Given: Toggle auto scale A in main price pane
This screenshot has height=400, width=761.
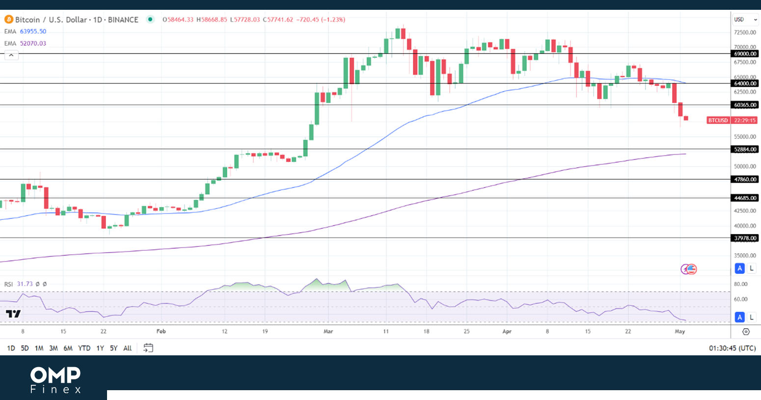Looking at the screenshot, I should point(739,268).
